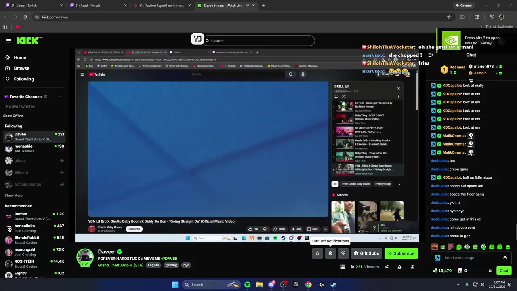Screen dimensions: 517x291
Task: Open the Davee channel in the Following list
Action: pyautogui.click(x=34, y=137)
